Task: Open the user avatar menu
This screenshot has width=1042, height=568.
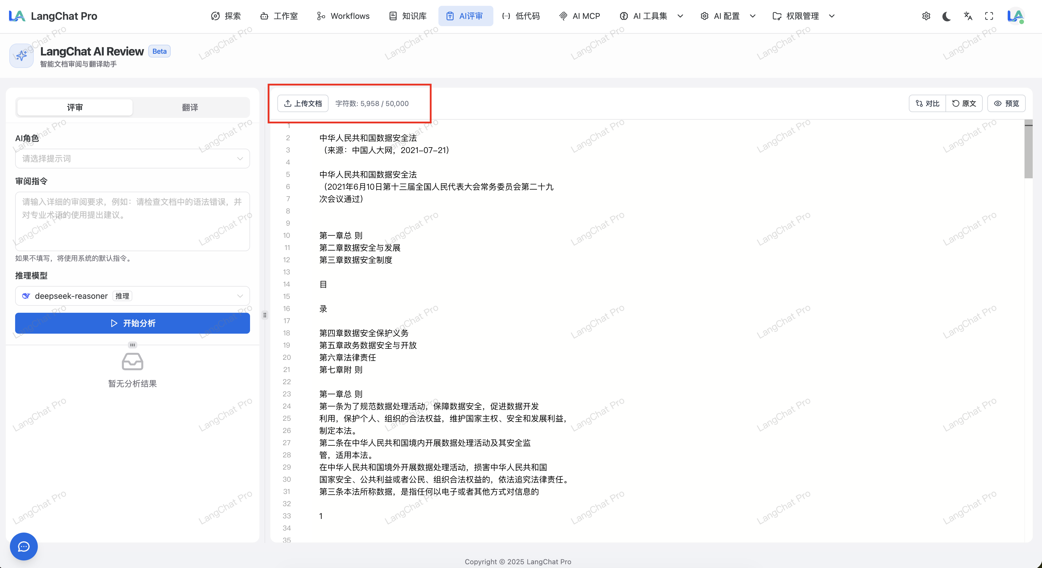Action: tap(1015, 16)
